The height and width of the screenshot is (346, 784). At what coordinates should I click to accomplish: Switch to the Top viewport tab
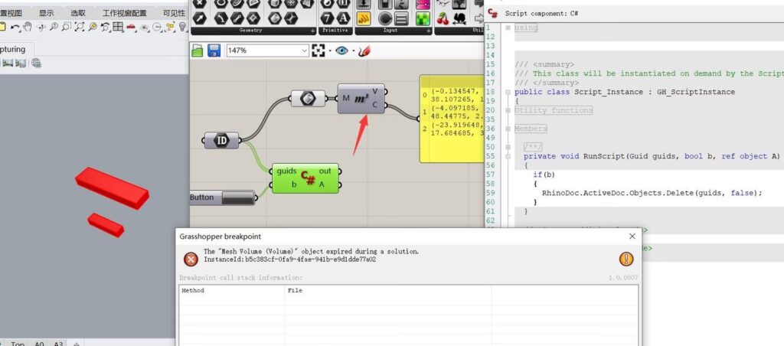click(x=17, y=344)
